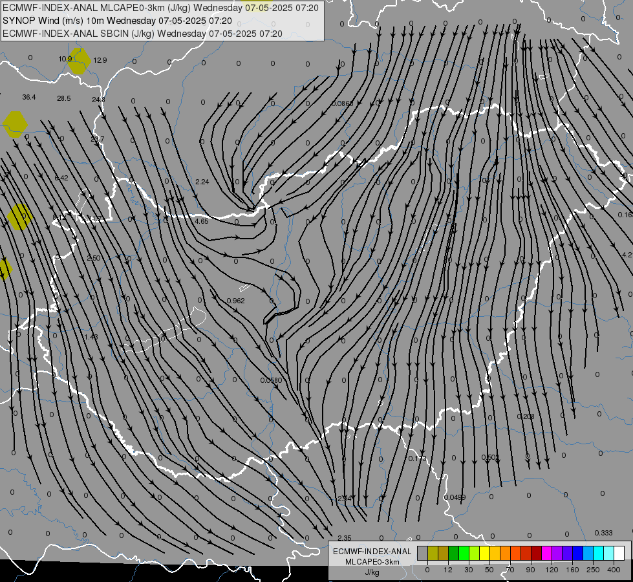Click the olive hexagon between 10.9 and 12.9

click(x=79, y=61)
